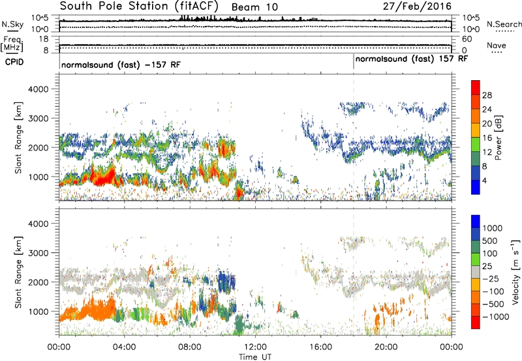522x361 pixels.
Task: Click the "-25" label on velocity colorbar
Action: (491, 279)
